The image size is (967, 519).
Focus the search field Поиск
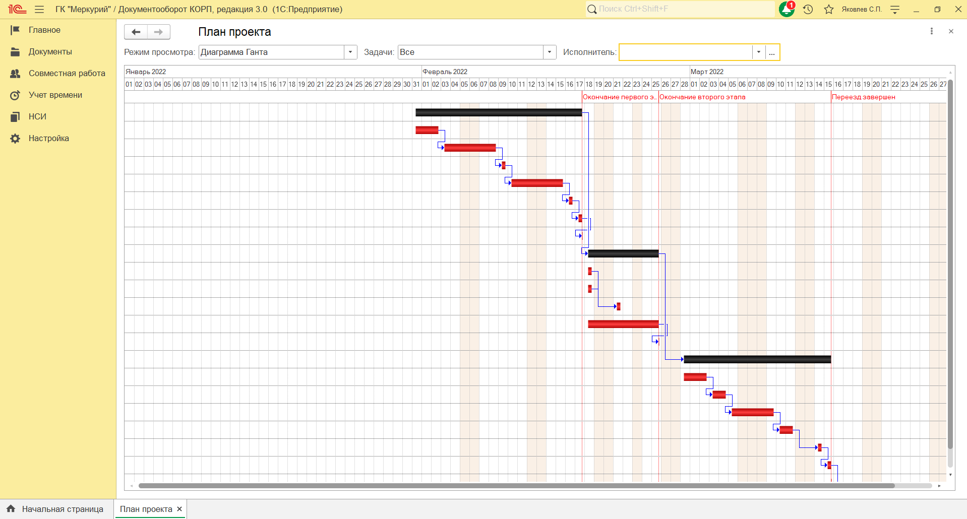point(680,9)
